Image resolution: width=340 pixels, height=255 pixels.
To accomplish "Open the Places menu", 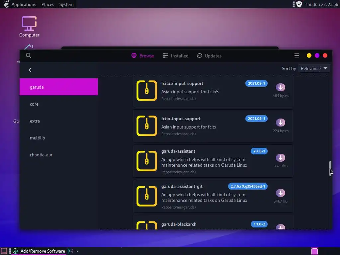I will [48, 4].
